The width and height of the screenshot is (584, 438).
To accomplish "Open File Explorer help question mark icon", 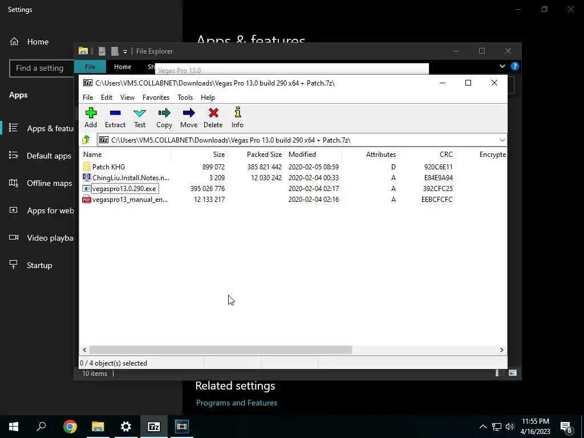I will click(x=515, y=66).
